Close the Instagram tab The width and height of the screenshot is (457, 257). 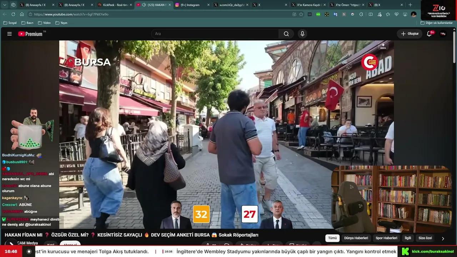[x=209, y=5]
